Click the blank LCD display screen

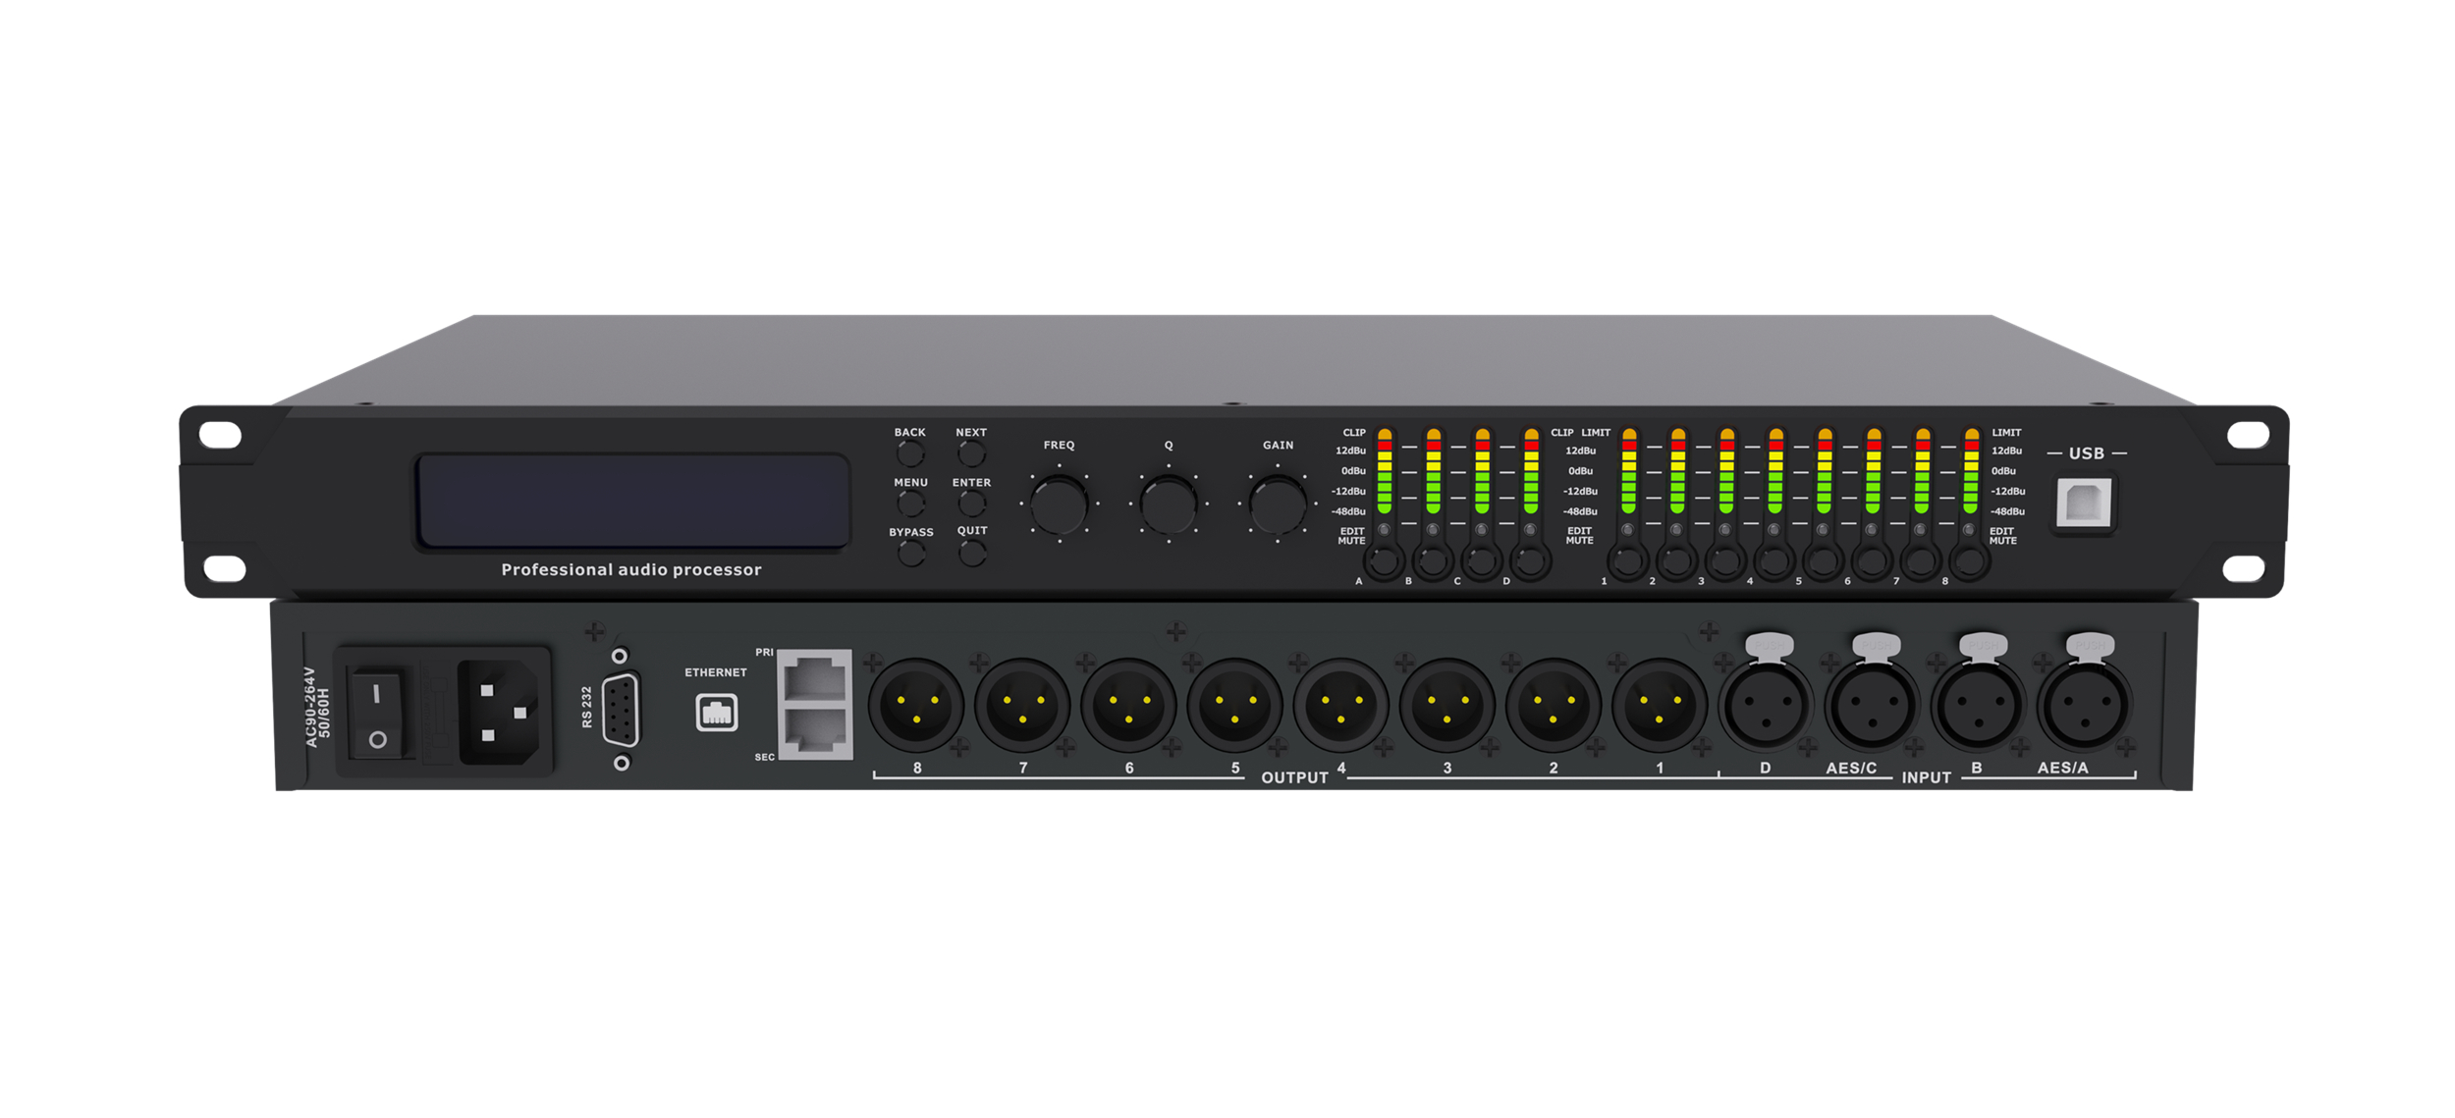pos(632,502)
